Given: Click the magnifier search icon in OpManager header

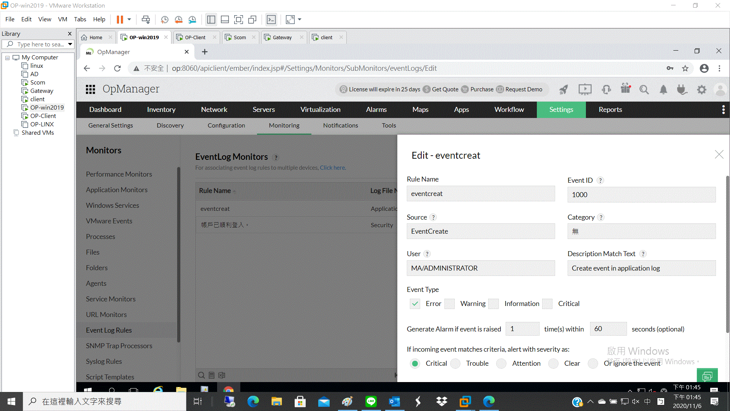Looking at the screenshot, I should (644, 89).
